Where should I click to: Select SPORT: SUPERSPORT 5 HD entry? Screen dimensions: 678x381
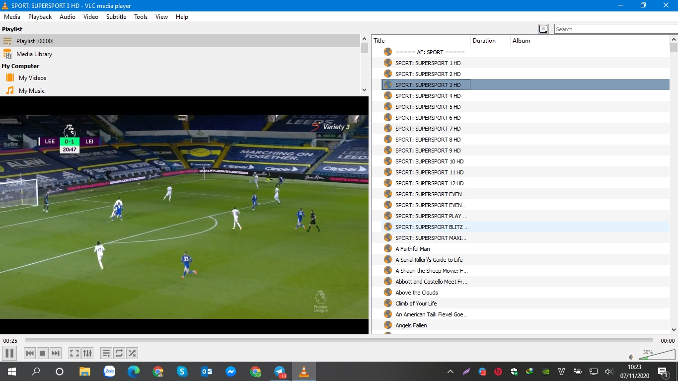(x=428, y=107)
